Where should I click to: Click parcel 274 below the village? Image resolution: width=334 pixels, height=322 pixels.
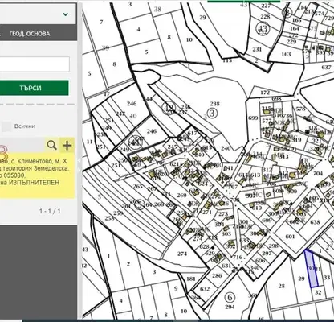182,254
